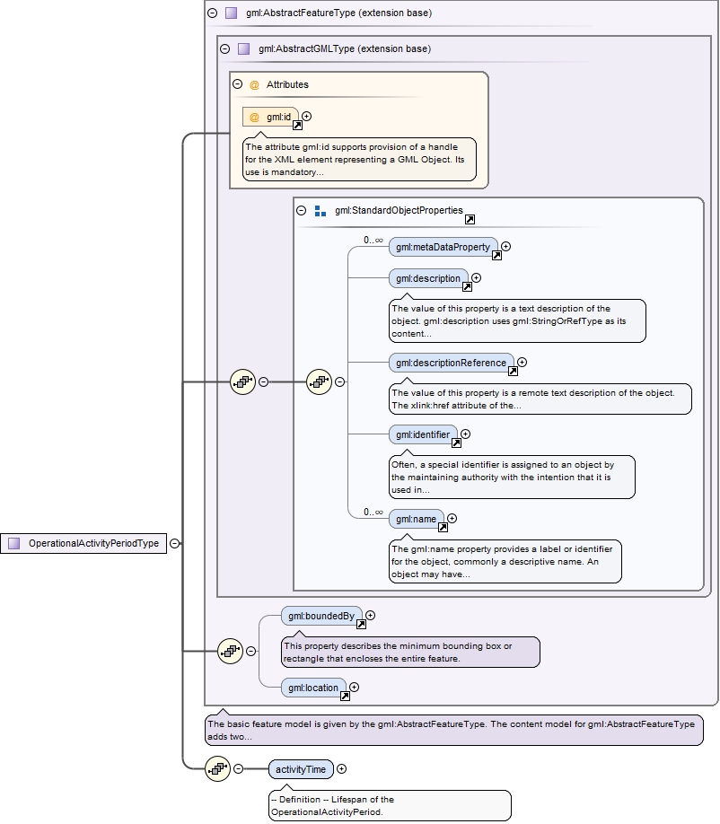
Task: Click the gml:description annotation text
Action: coord(517,320)
